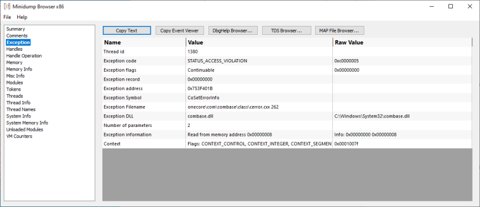Select VM Counters in the list
This screenshot has width=480, height=207.
(19, 136)
